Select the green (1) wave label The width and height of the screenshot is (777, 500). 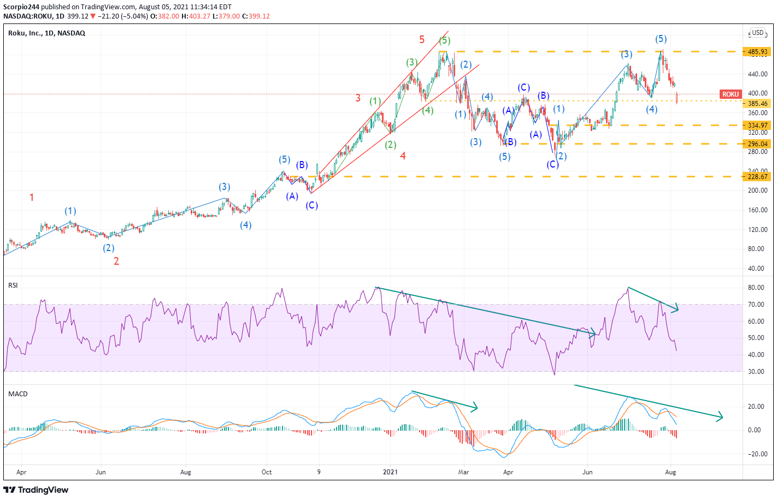(375, 101)
